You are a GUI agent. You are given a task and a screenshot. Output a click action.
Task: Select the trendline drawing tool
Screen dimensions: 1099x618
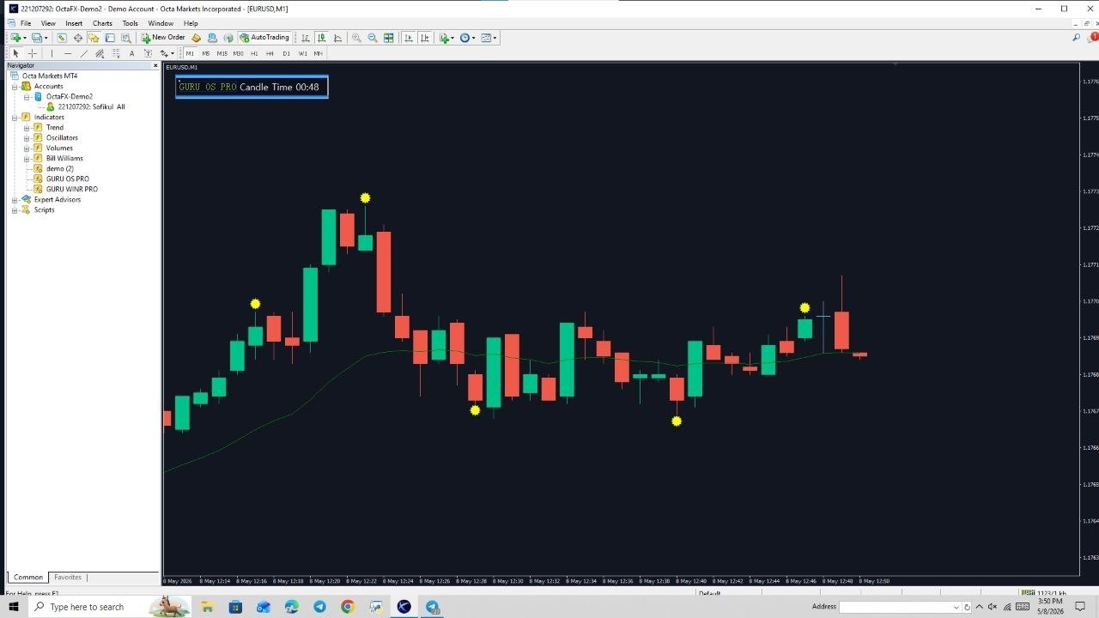click(x=84, y=53)
